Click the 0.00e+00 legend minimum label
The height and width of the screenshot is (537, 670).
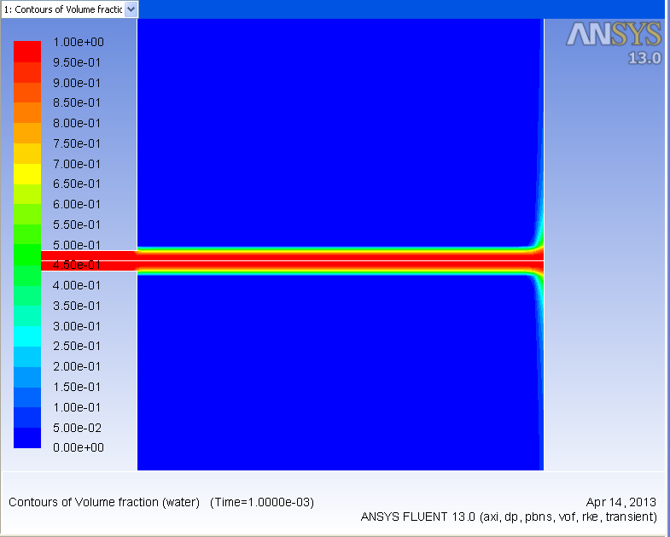(78, 447)
